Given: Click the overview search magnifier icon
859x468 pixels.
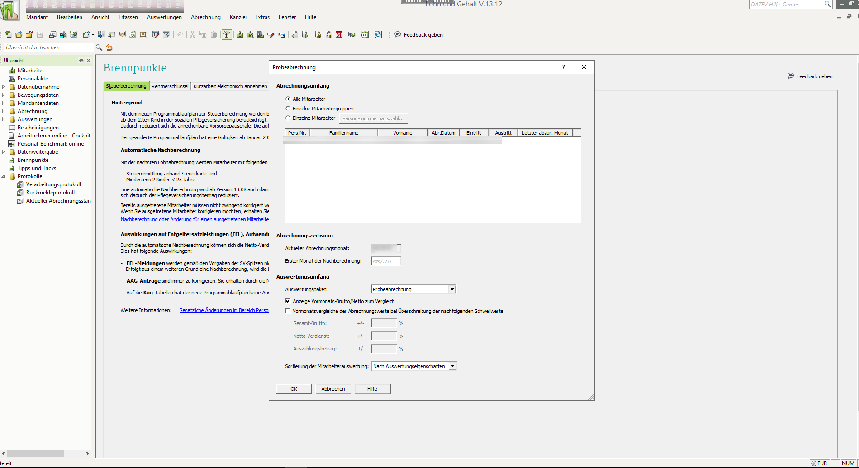Looking at the screenshot, I should pos(99,47).
